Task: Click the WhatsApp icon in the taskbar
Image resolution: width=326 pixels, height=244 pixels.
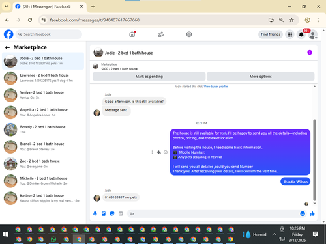Action: click(x=53, y=239)
